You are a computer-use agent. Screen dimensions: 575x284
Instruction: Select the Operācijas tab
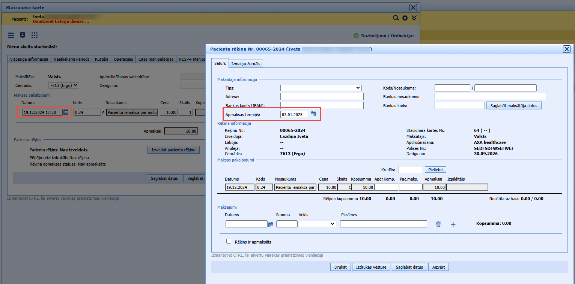(123, 59)
